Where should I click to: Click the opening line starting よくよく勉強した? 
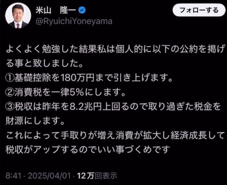click(116, 50)
